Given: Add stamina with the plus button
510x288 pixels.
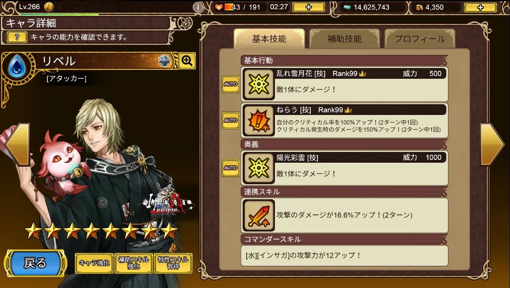Looking at the screenshot, I should (308, 7).
